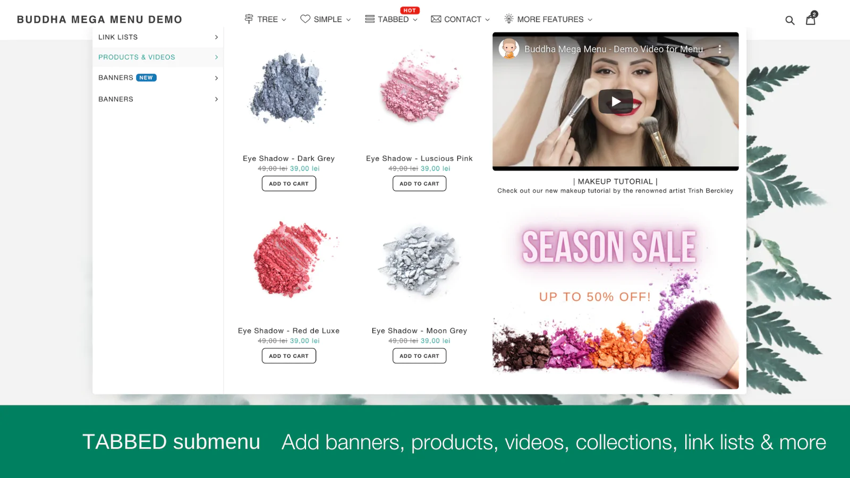
Task: Open the shopping cart bag icon
Action: pos(811,20)
